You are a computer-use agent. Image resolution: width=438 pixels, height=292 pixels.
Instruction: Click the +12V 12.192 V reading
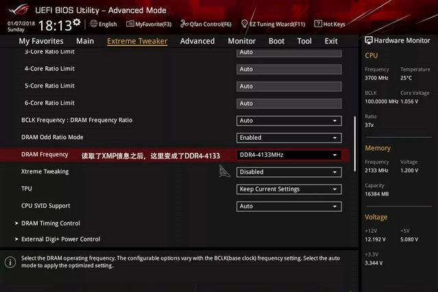point(375,239)
